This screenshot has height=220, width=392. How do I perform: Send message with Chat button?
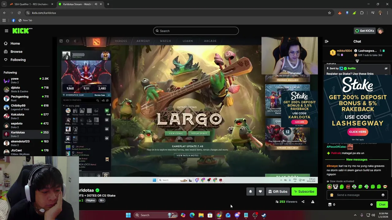coord(382,205)
